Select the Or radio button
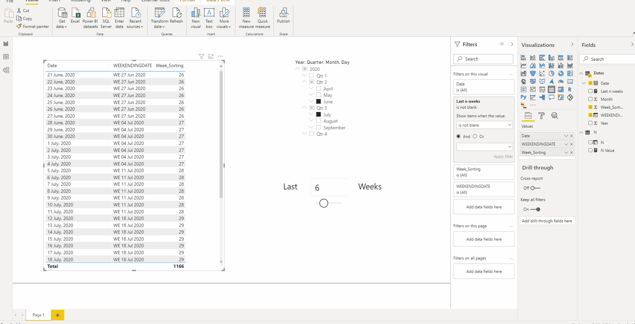 point(475,136)
